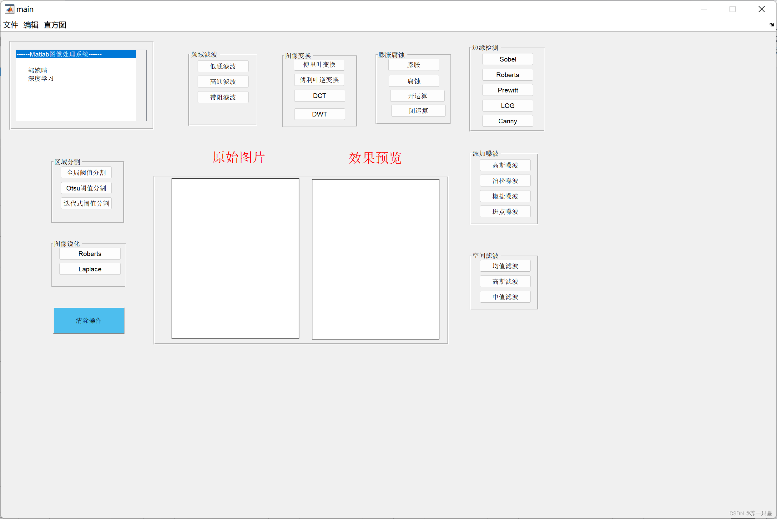The width and height of the screenshot is (777, 519).
Task: Open the 文件 menu
Action: [11, 25]
